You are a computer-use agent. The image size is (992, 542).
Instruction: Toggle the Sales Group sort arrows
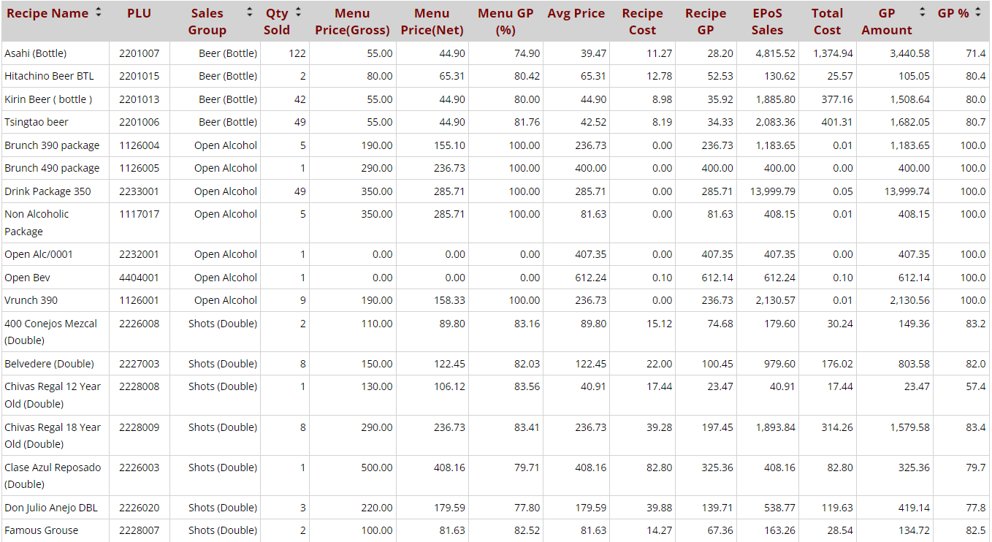[x=249, y=12]
